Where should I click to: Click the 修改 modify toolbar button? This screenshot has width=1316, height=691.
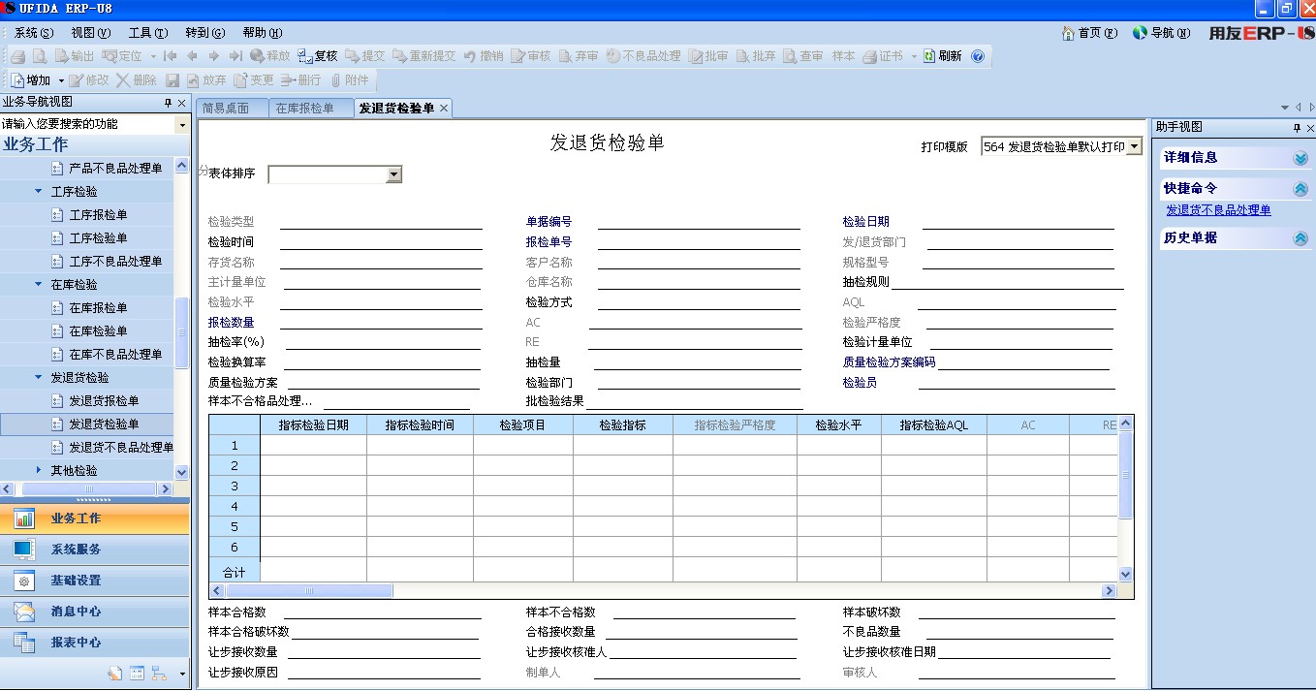point(89,80)
